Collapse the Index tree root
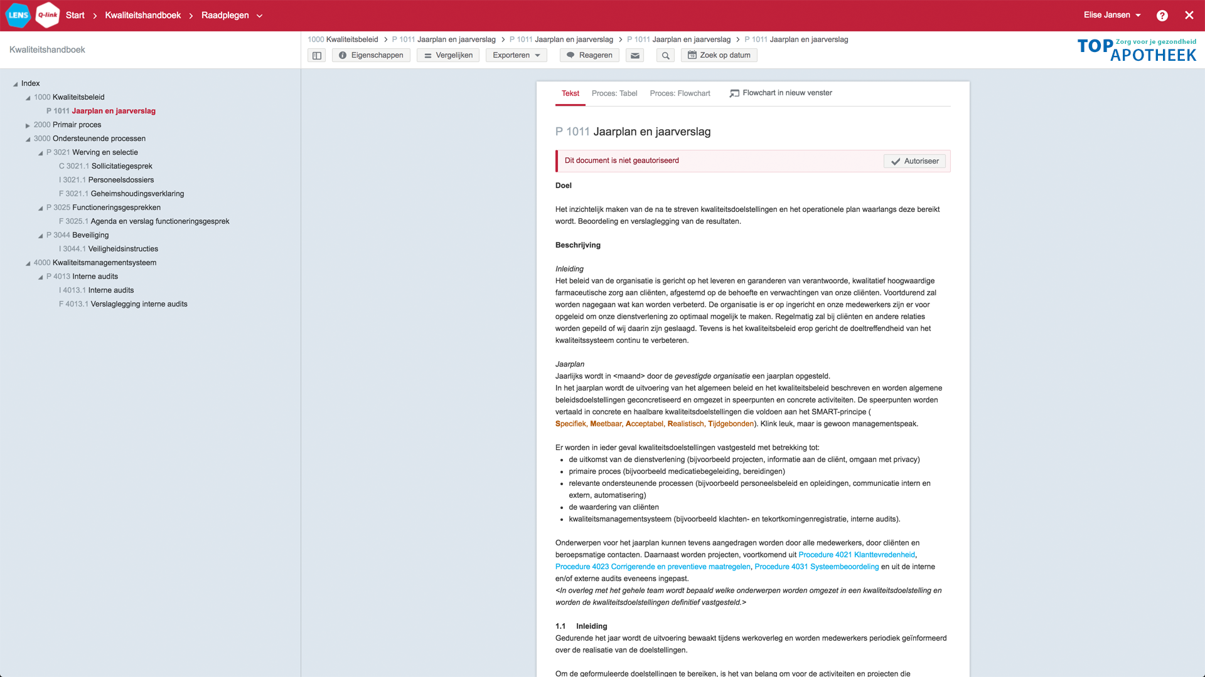Image resolution: width=1205 pixels, height=677 pixels. coord(16,84)
